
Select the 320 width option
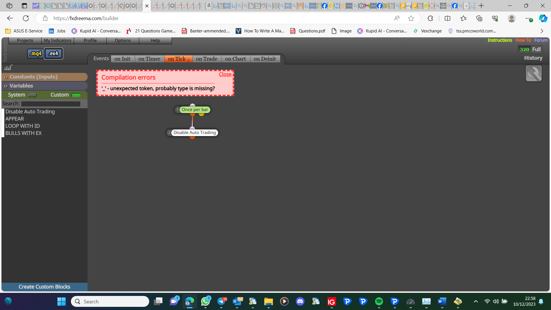[525, 49]
